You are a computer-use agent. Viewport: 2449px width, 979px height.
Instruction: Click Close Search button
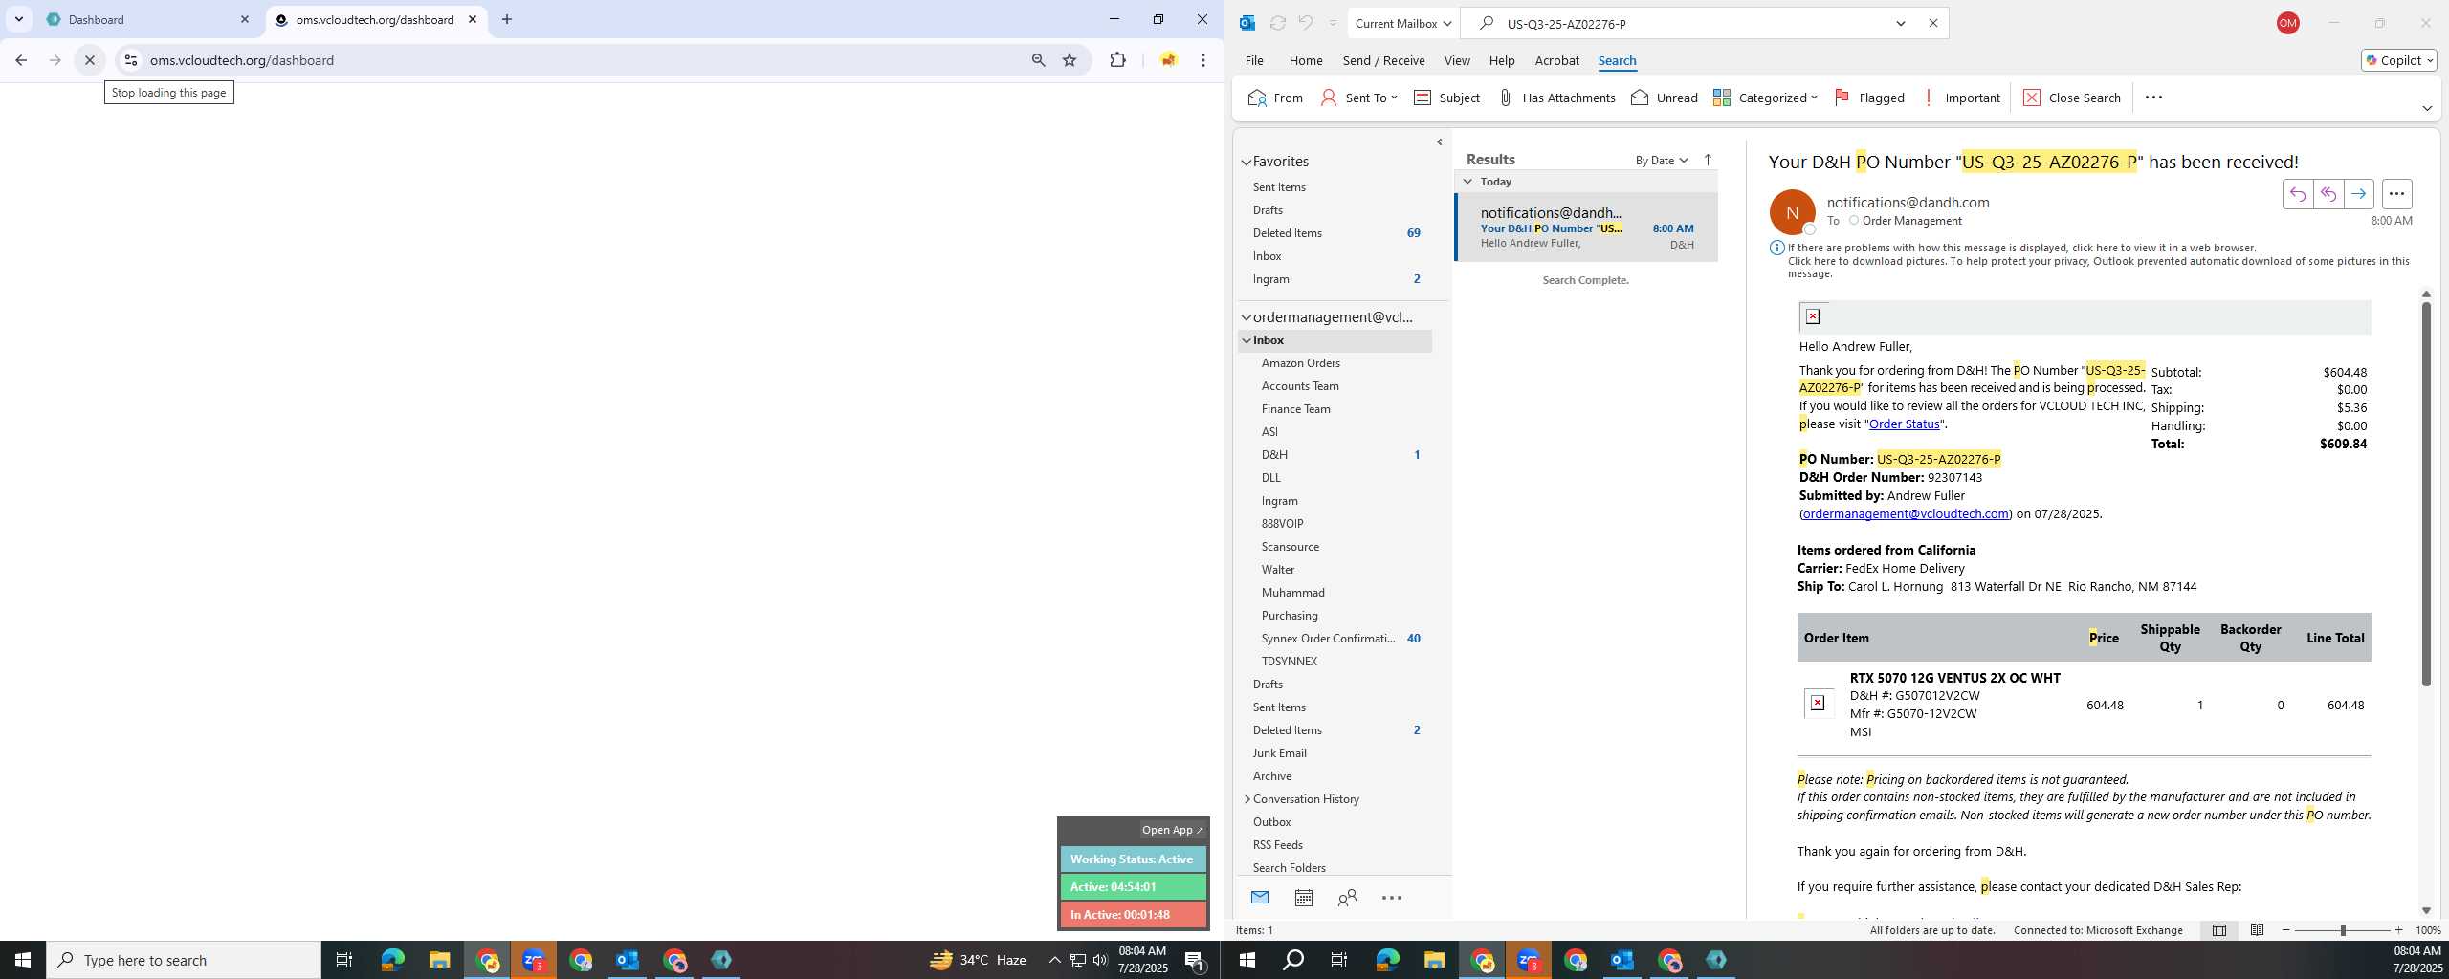[2072, 98]
